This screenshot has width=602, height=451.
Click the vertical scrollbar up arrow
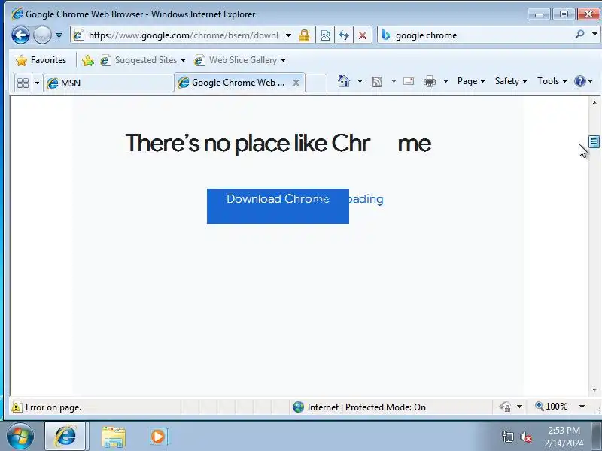(x=594, y=103)
